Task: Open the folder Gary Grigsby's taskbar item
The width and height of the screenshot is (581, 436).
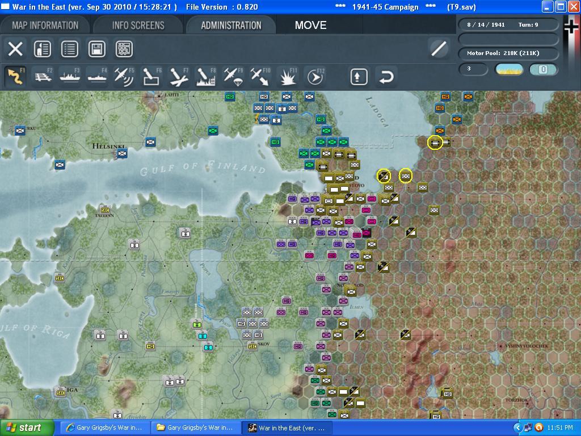Action: click(196, 428)
